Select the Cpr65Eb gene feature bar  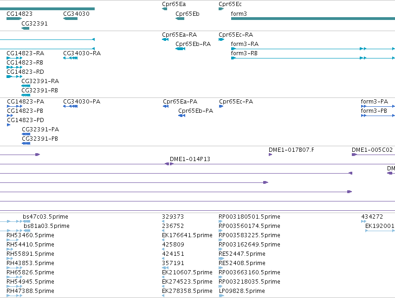pyautogui.click(x=180, y=19)
